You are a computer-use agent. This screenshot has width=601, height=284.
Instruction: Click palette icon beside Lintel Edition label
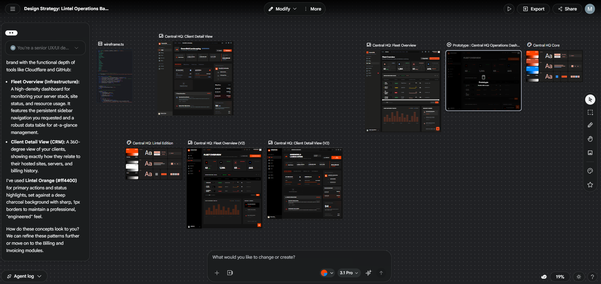(x=128, y=143)
